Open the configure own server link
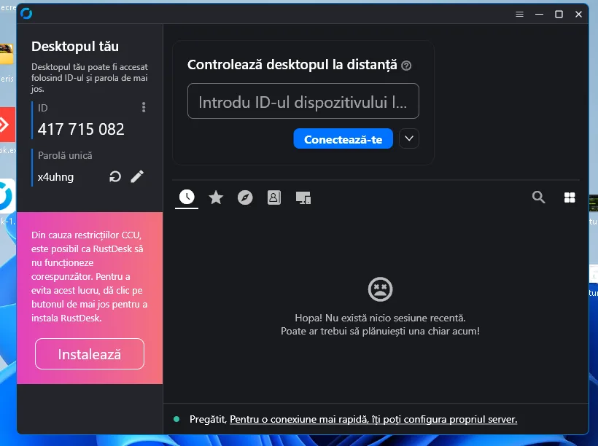The image size is (598, 446). 373,419
